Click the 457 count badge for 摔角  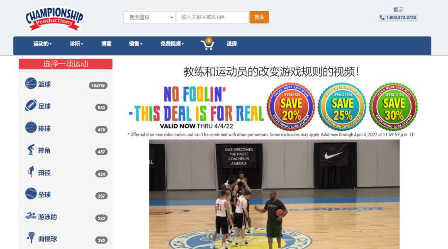coord(102,152)
